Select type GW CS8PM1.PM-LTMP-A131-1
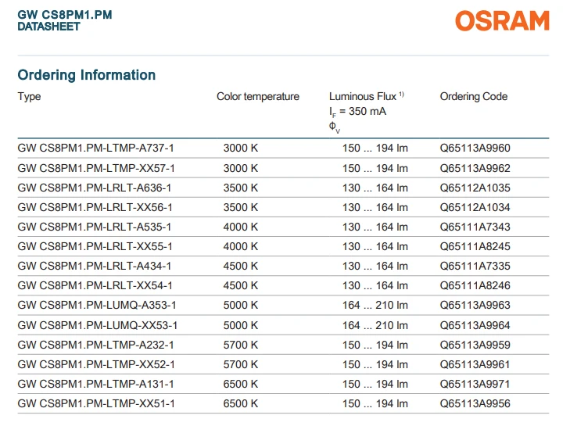This screenshot has height=426, width=570. 95,384
